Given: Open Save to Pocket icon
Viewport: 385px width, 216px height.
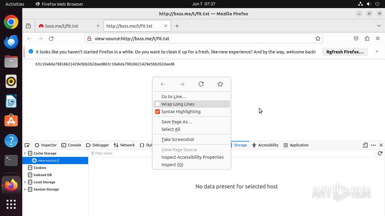Looking at the screenshot, I should tap(356, 38).
